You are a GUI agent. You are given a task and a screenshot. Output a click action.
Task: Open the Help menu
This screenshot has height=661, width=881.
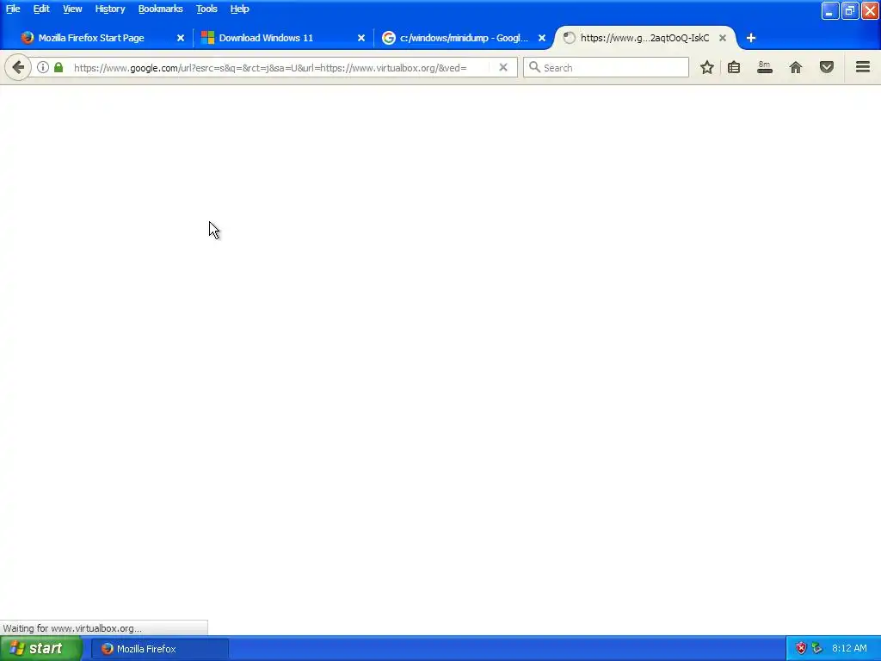tap(240, 9)
